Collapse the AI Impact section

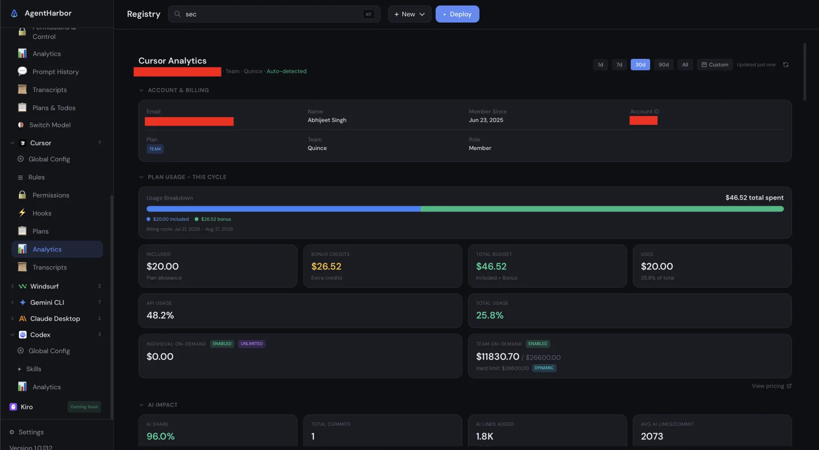[x=141, y=405]
